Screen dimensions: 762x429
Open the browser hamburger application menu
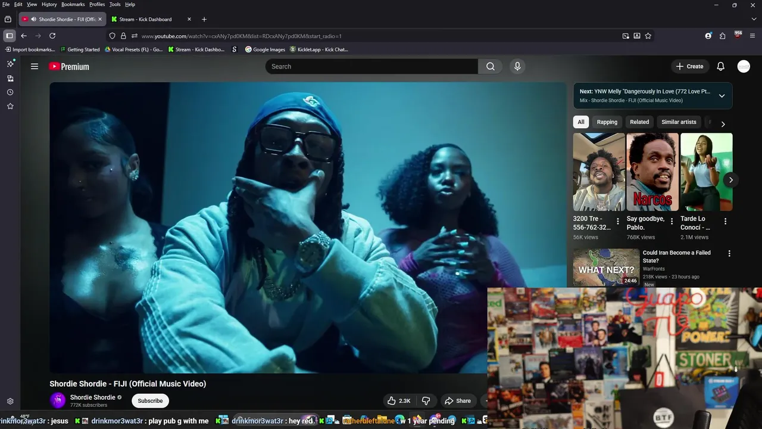[x=752, y=36]
